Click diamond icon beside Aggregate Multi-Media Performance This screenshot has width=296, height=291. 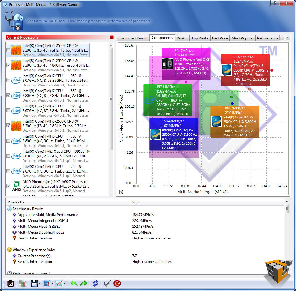(x=14, y=214)
